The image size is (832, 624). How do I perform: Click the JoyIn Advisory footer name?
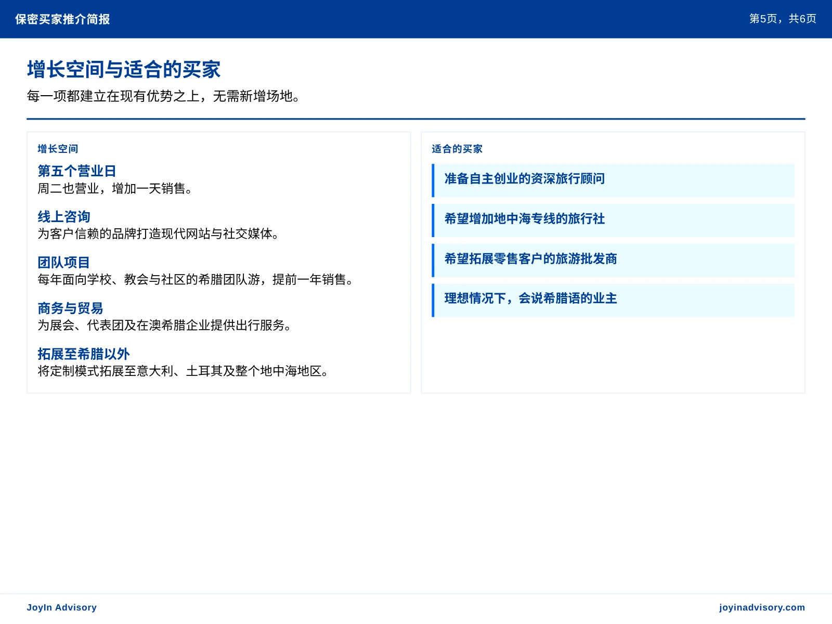62,607
